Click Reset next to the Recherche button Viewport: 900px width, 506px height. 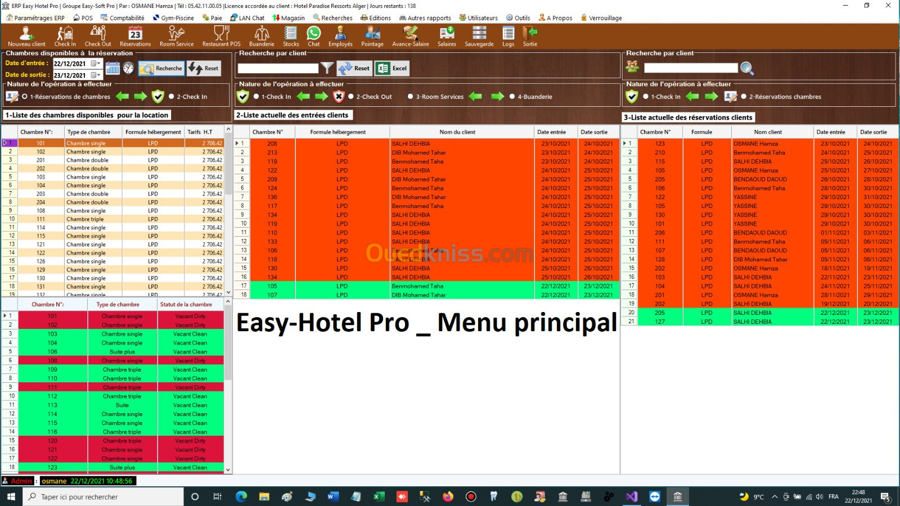204,69
